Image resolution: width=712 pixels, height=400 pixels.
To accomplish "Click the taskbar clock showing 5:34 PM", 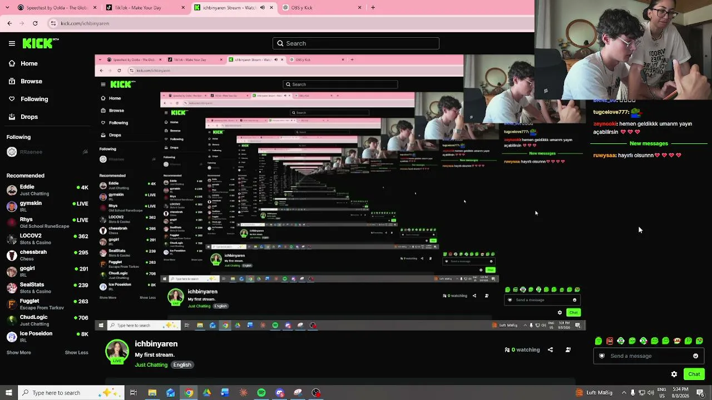I will 681,393.
